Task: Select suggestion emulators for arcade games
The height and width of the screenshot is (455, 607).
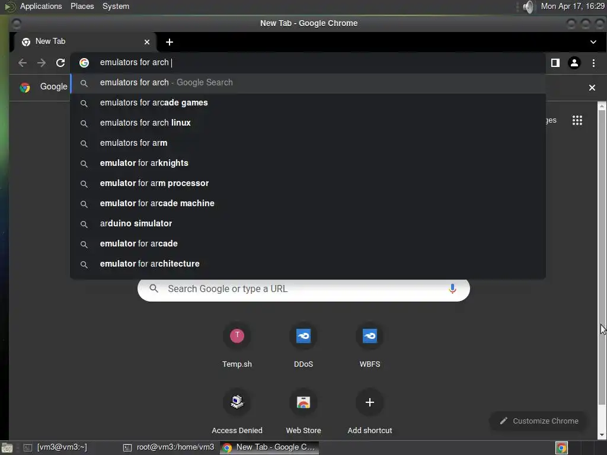Action: point(308,103)
